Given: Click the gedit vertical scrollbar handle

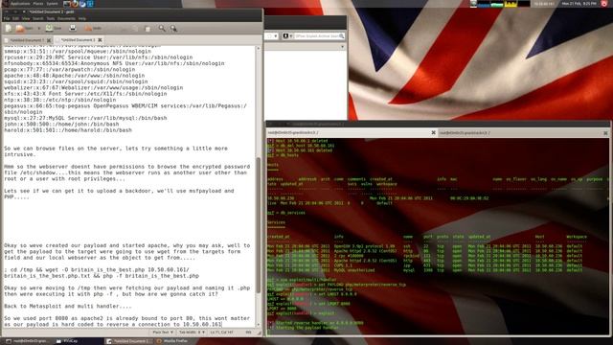Looking at the screenshot, I should pos(258,225).
